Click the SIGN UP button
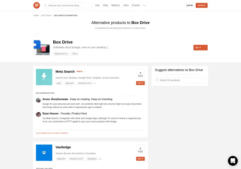The image size is (241, 169). 202,5
